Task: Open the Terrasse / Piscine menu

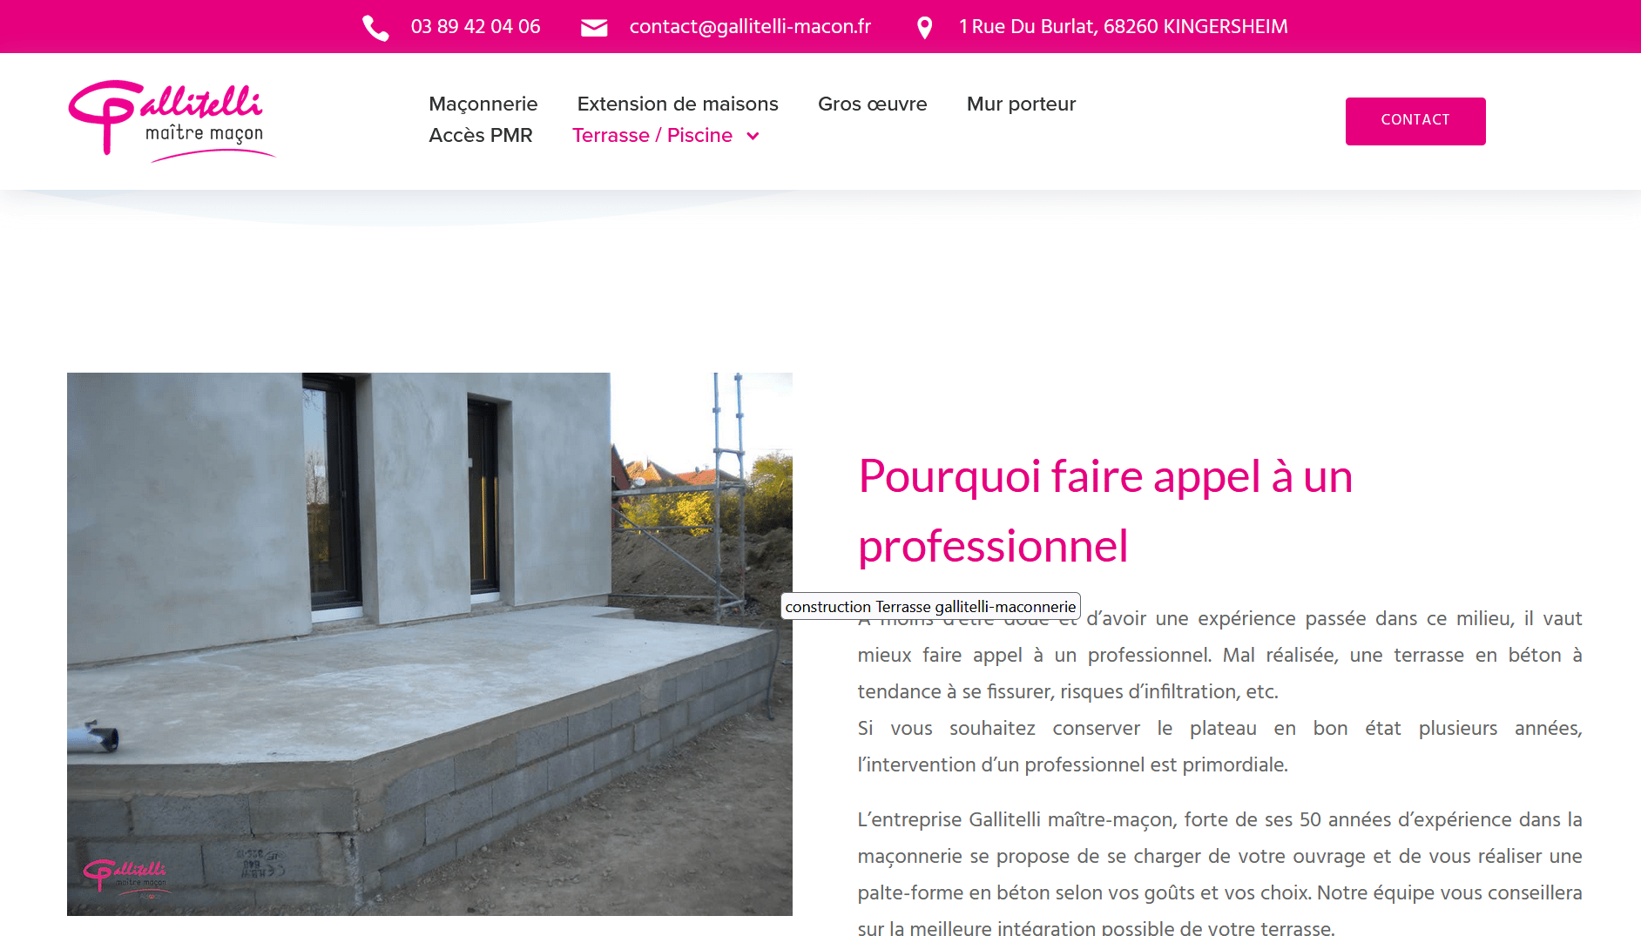Action: [652, 136]
